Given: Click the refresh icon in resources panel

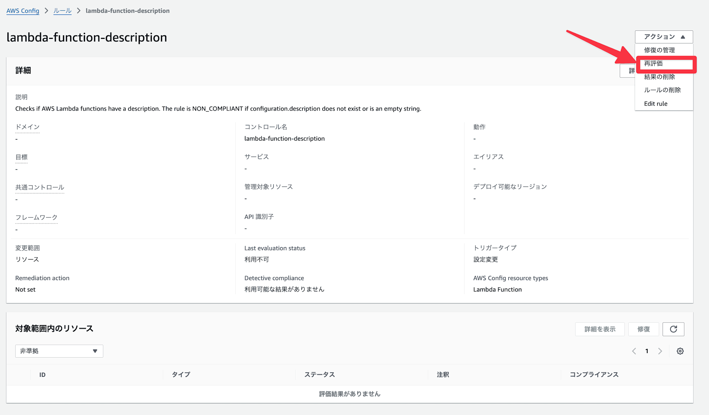Looking at the screenshot, I should pyautogui.click(x=673, y=329).
